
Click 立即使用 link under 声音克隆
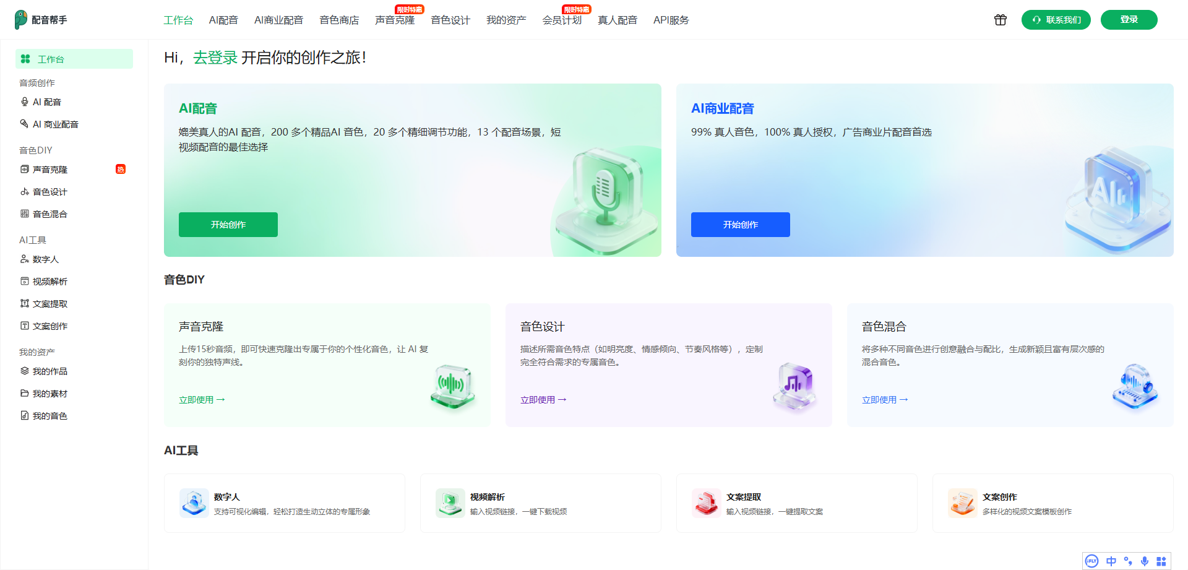pos(202,400)
